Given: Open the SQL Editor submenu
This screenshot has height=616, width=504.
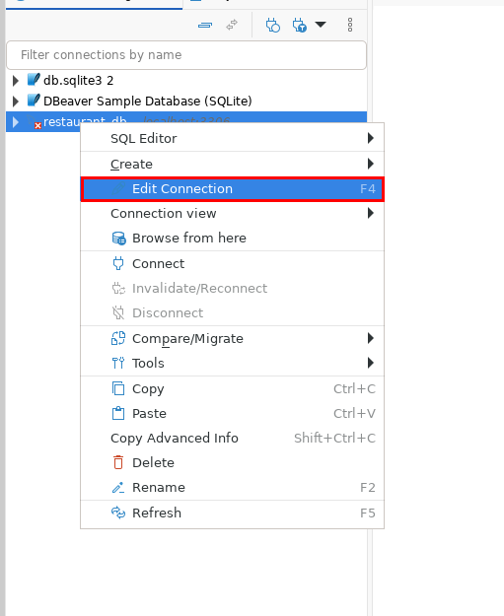Looking at the screenshot, I should (x=233, y=138).
